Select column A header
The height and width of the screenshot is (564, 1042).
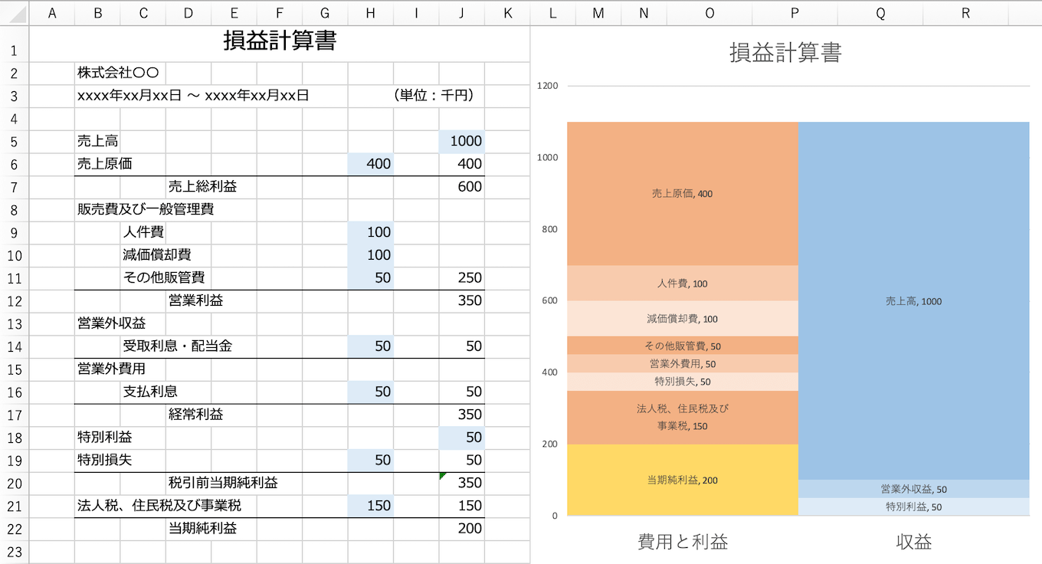[52, 13]
